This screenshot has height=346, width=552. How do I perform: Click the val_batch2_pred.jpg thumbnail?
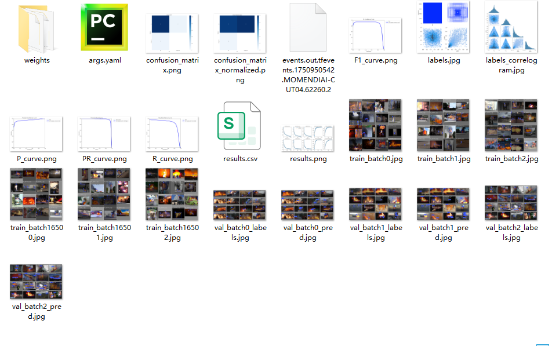click(37, 282)
